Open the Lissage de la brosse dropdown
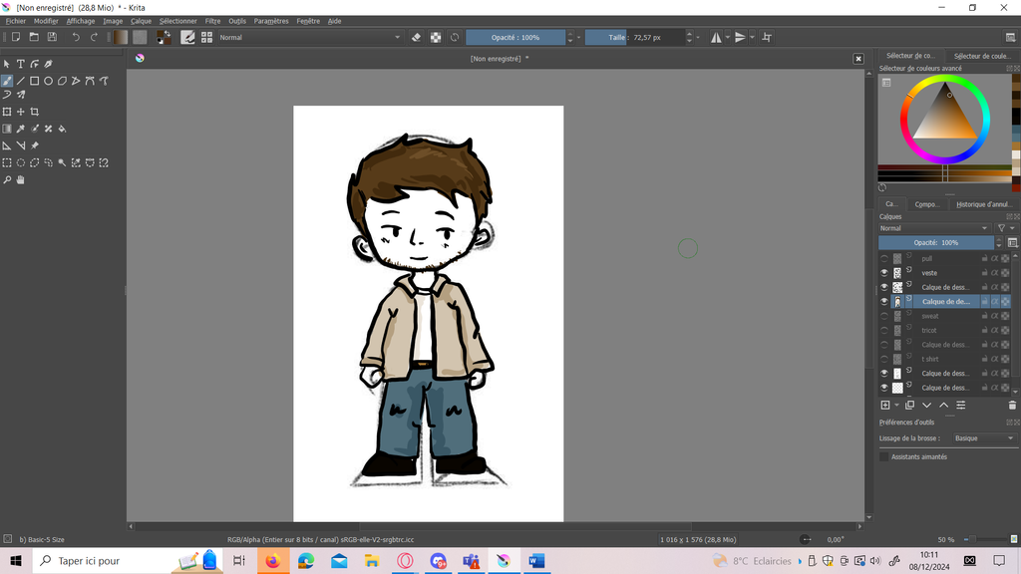 tap(983, 438)
